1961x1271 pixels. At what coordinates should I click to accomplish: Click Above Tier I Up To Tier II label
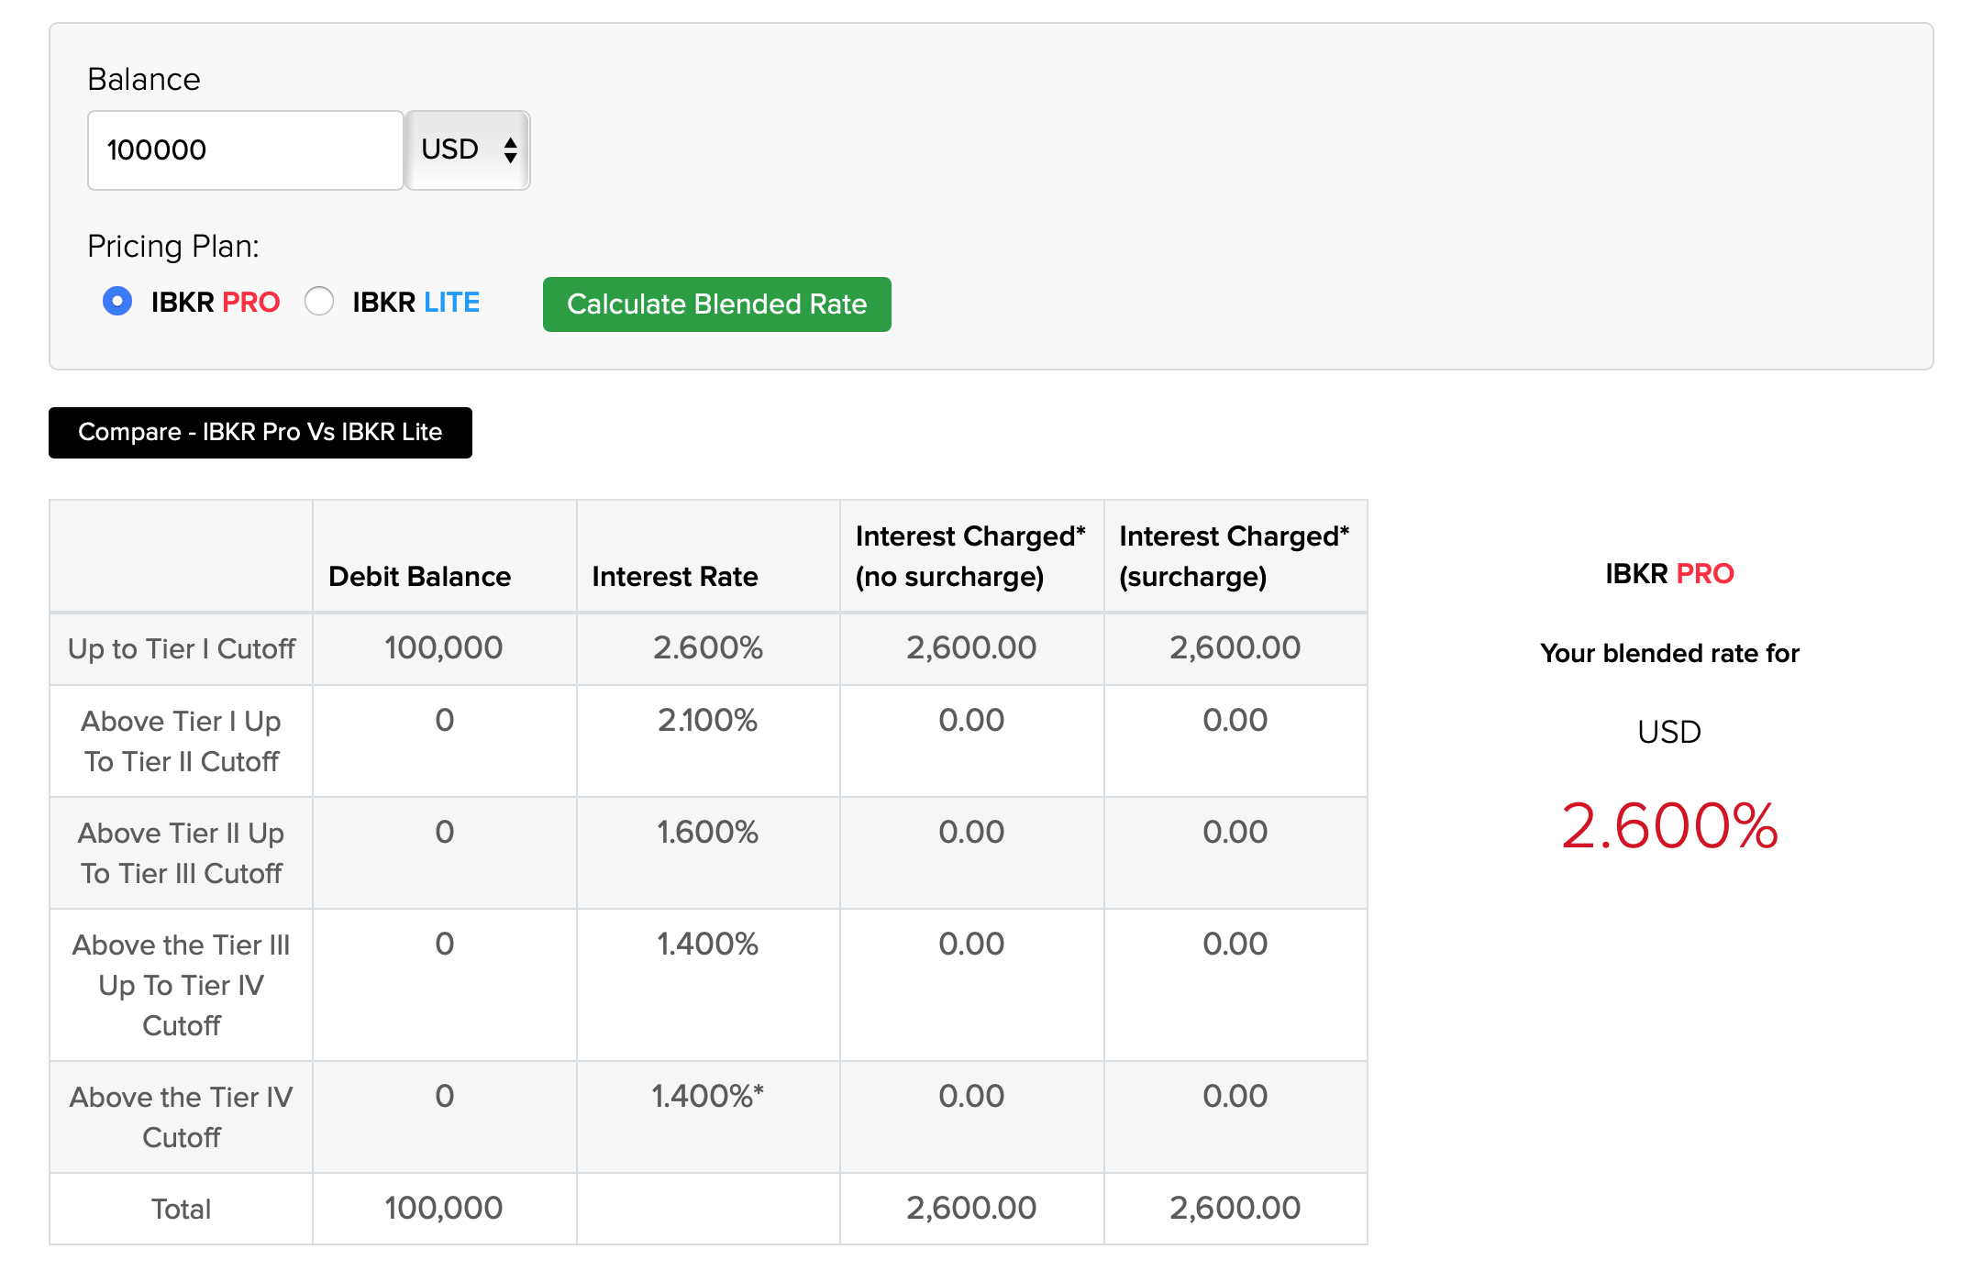pos(182,742)
